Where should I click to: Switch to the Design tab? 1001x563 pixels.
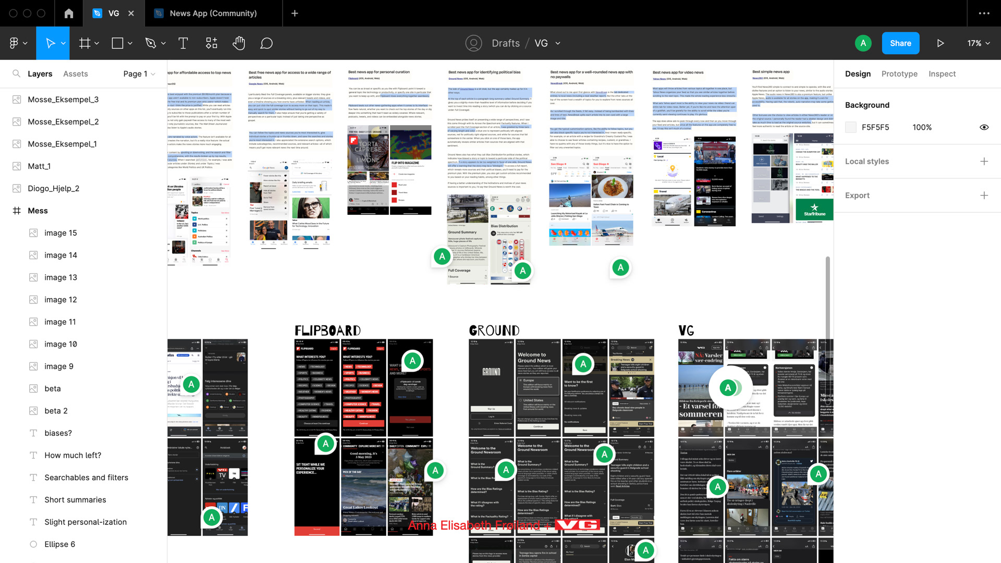click(858, 74)
